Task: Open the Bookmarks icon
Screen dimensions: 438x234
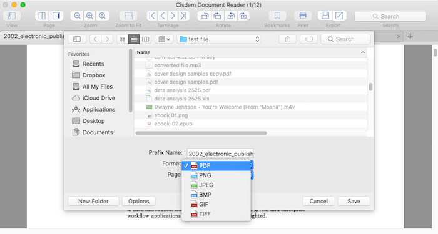Action: 277,16
